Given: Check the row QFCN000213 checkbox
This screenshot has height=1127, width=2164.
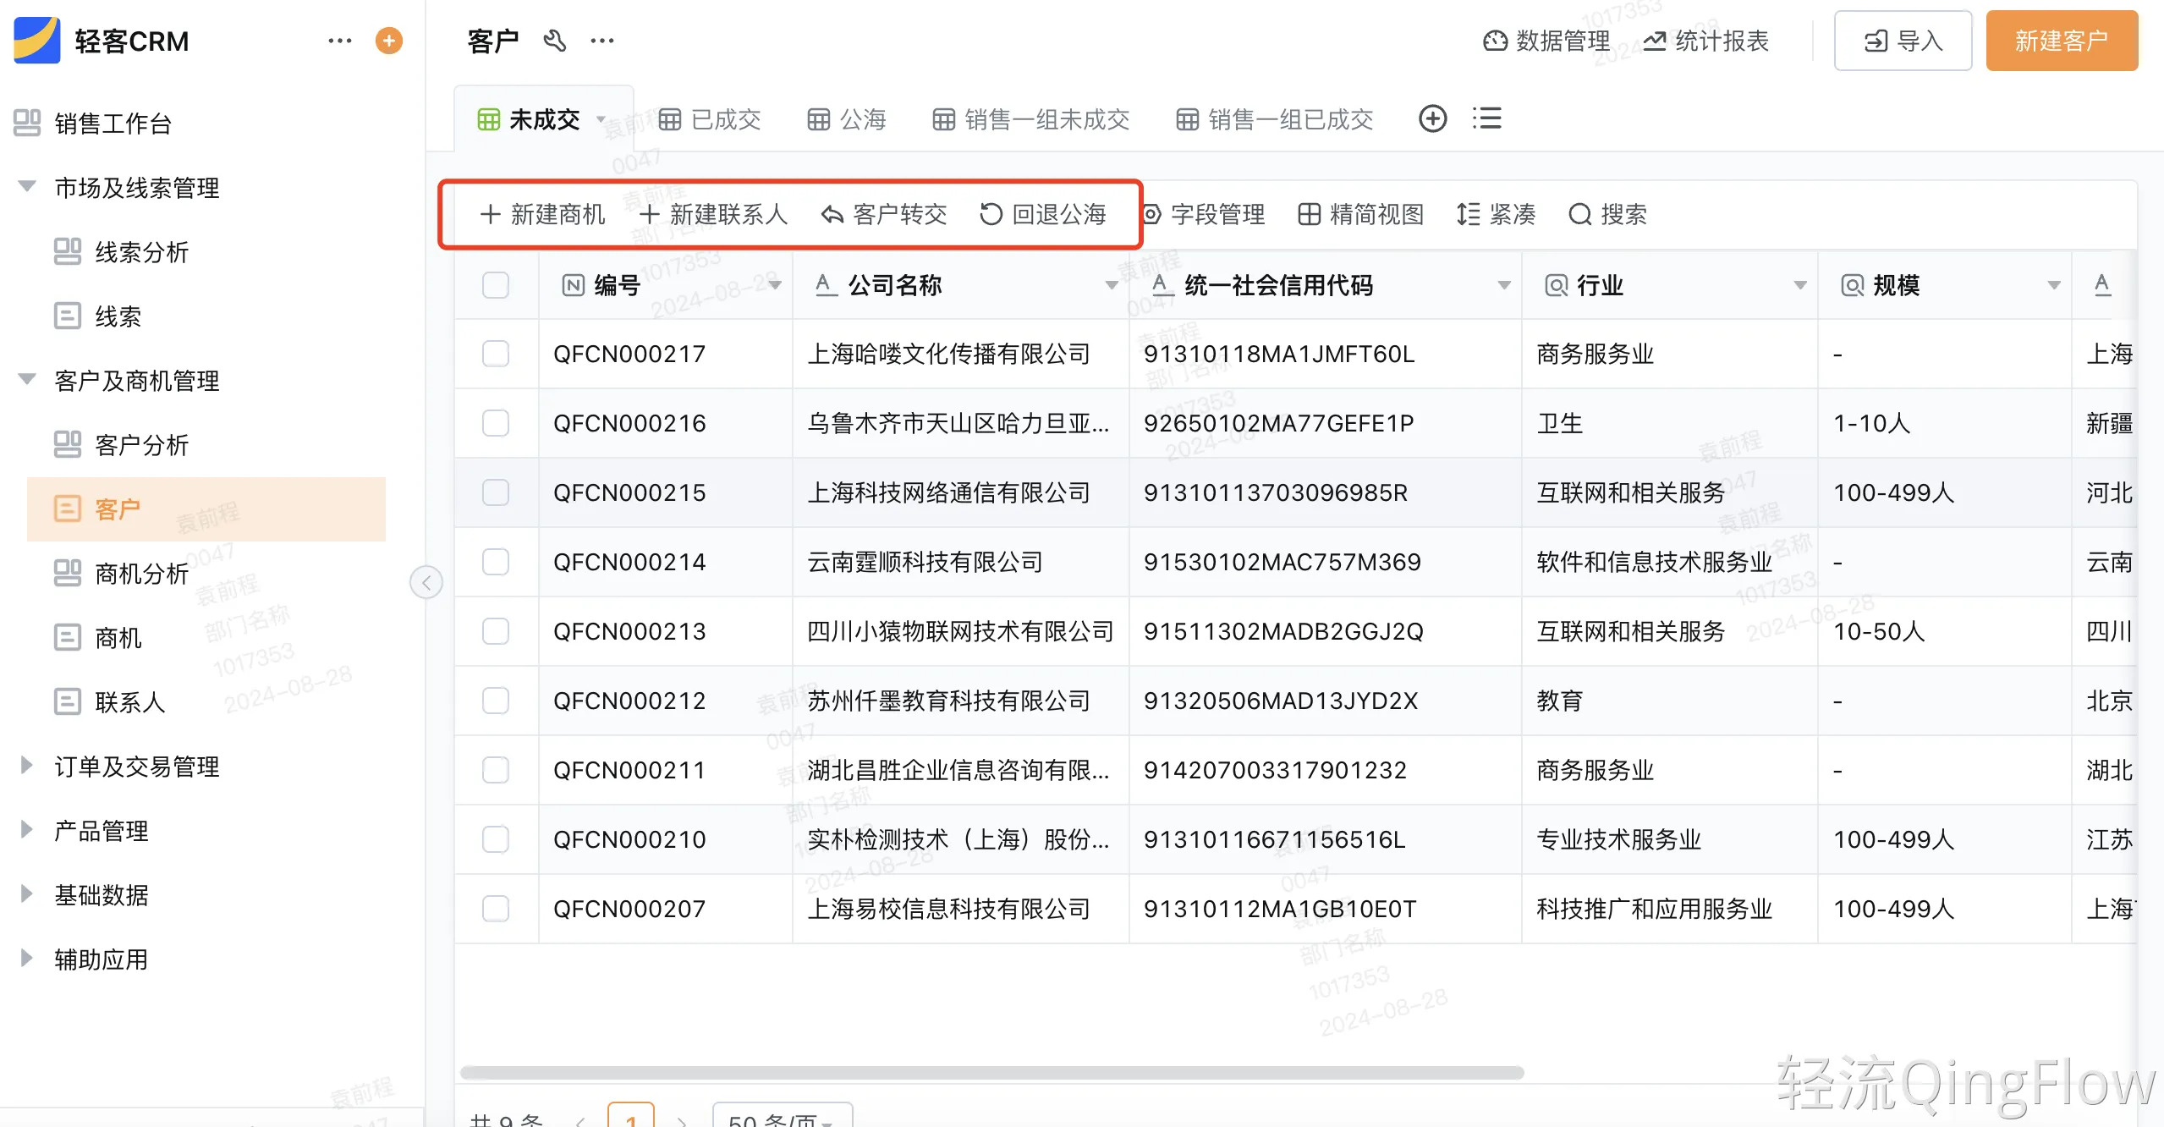Looking at the screenshot, I should coord(496,631).
